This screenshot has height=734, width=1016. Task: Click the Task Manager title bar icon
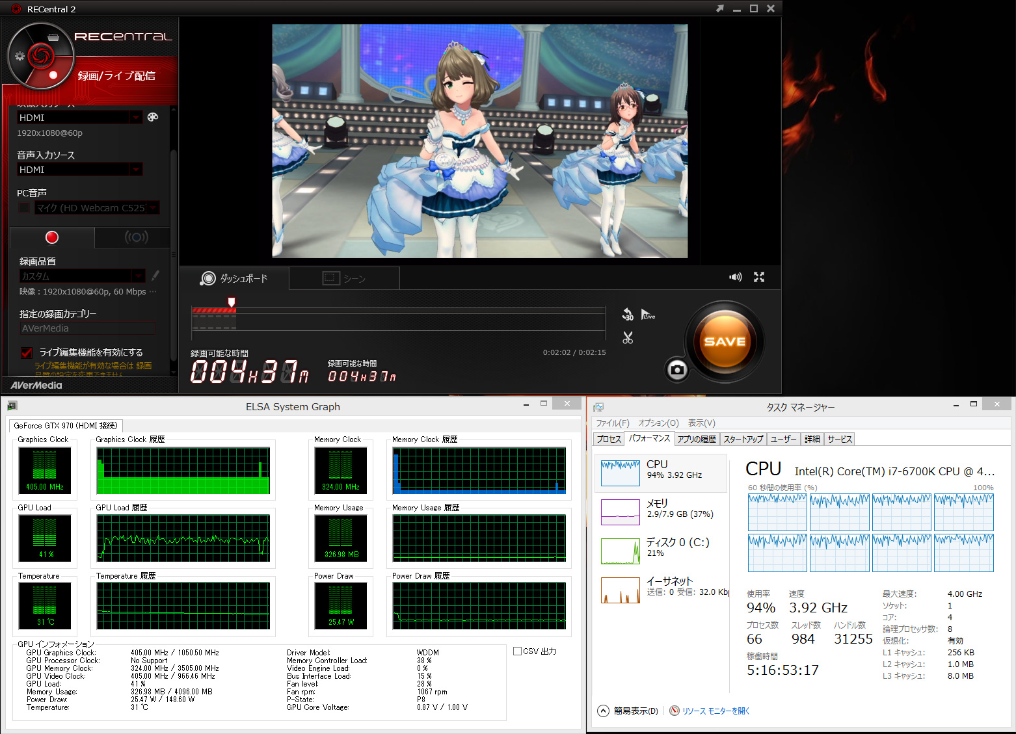598,407
